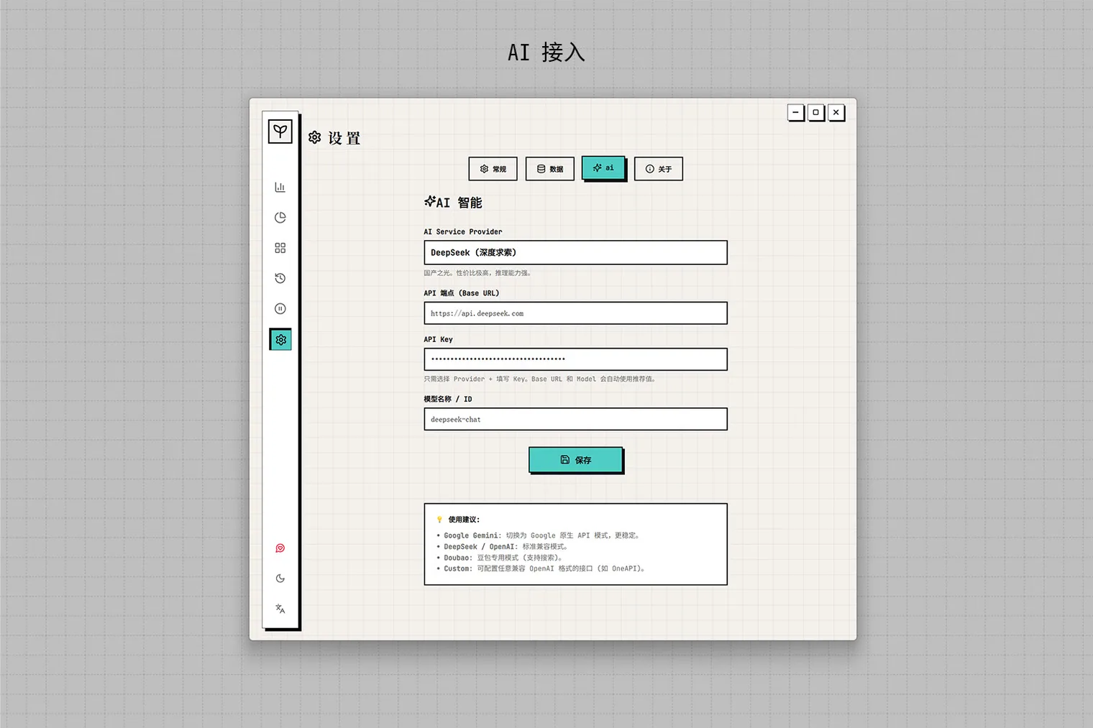
Task: Click the '模型名称 / ID' label
Action: tap(448, 399)
